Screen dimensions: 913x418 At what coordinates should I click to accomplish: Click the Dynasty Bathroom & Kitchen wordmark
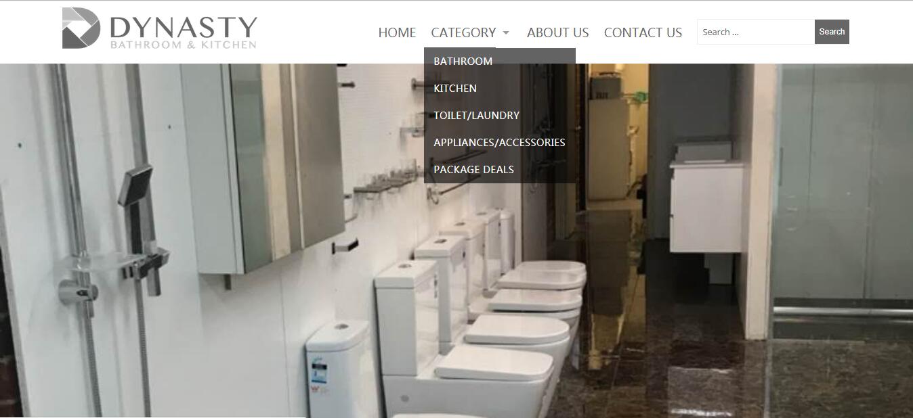click(x=183, y=32)
